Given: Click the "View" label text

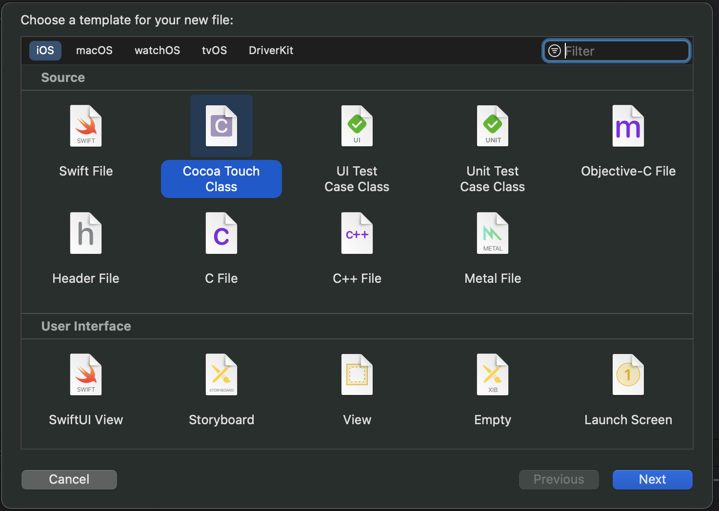Looking at the screenshot, I should [357, 420].
